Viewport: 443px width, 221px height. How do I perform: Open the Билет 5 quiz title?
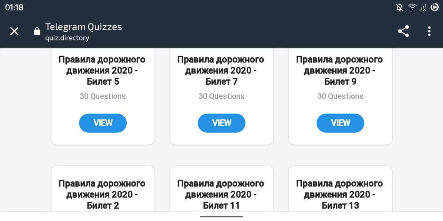[102, 70]
